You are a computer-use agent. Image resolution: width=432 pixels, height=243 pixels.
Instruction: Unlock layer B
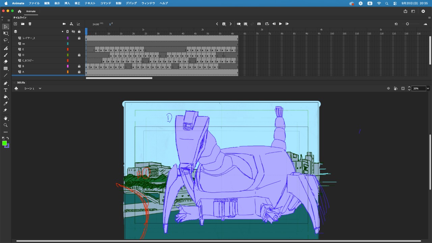[x=79, y=66]
